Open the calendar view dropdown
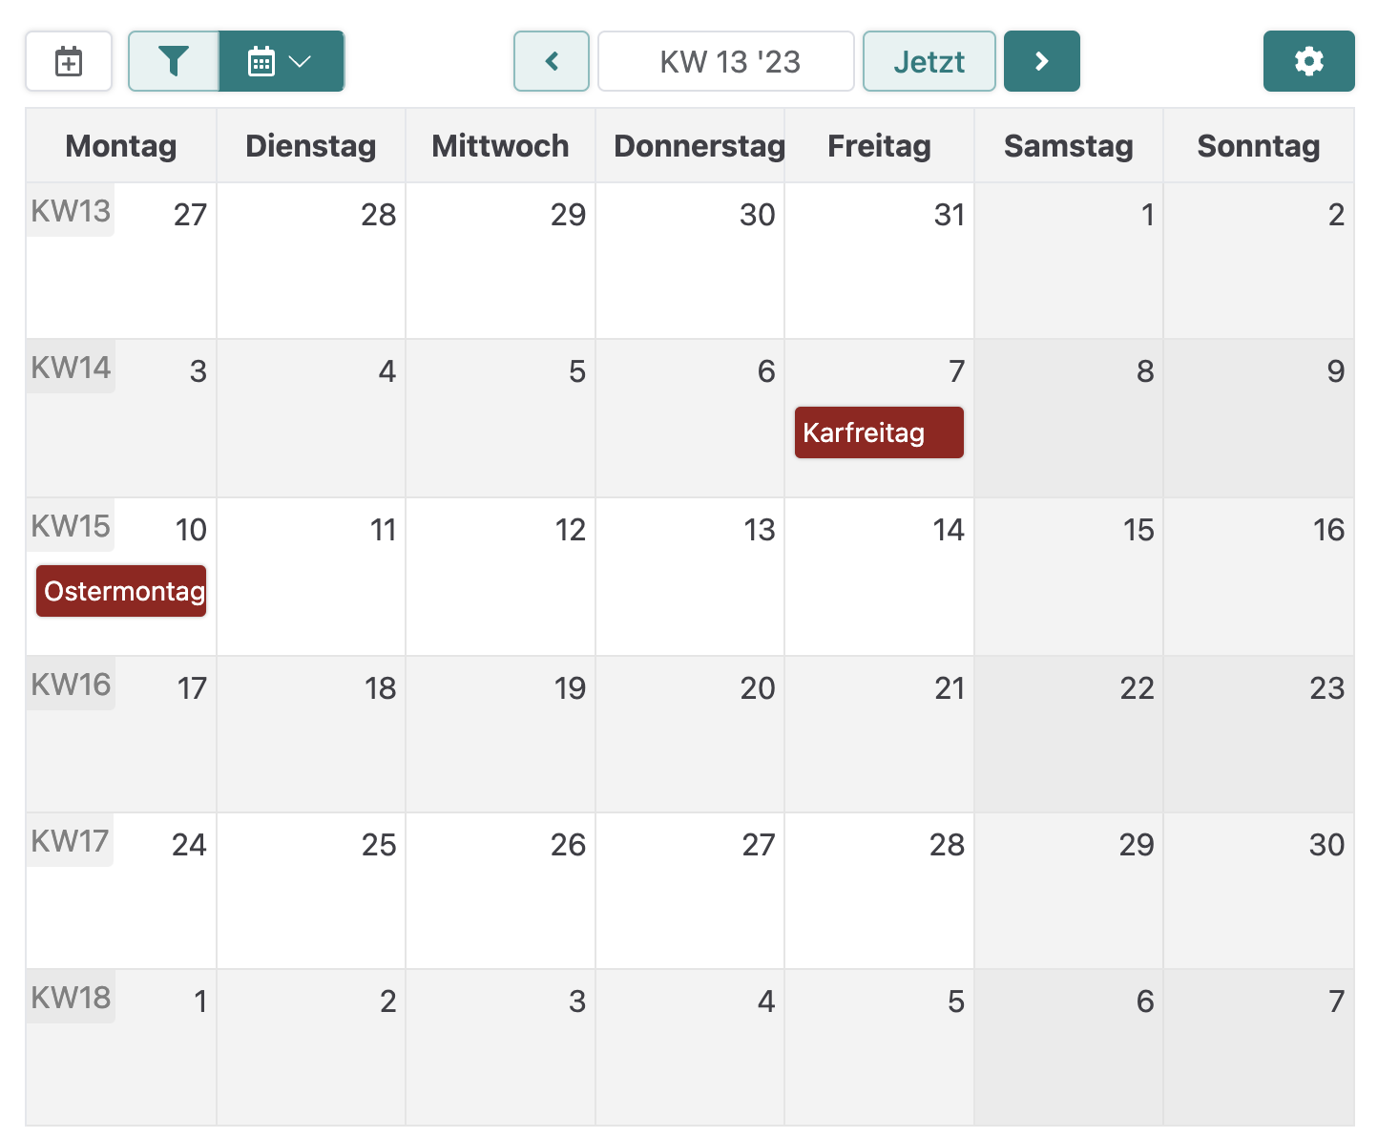Viewport: 1378px width, 1138px height. click(282, 62)
